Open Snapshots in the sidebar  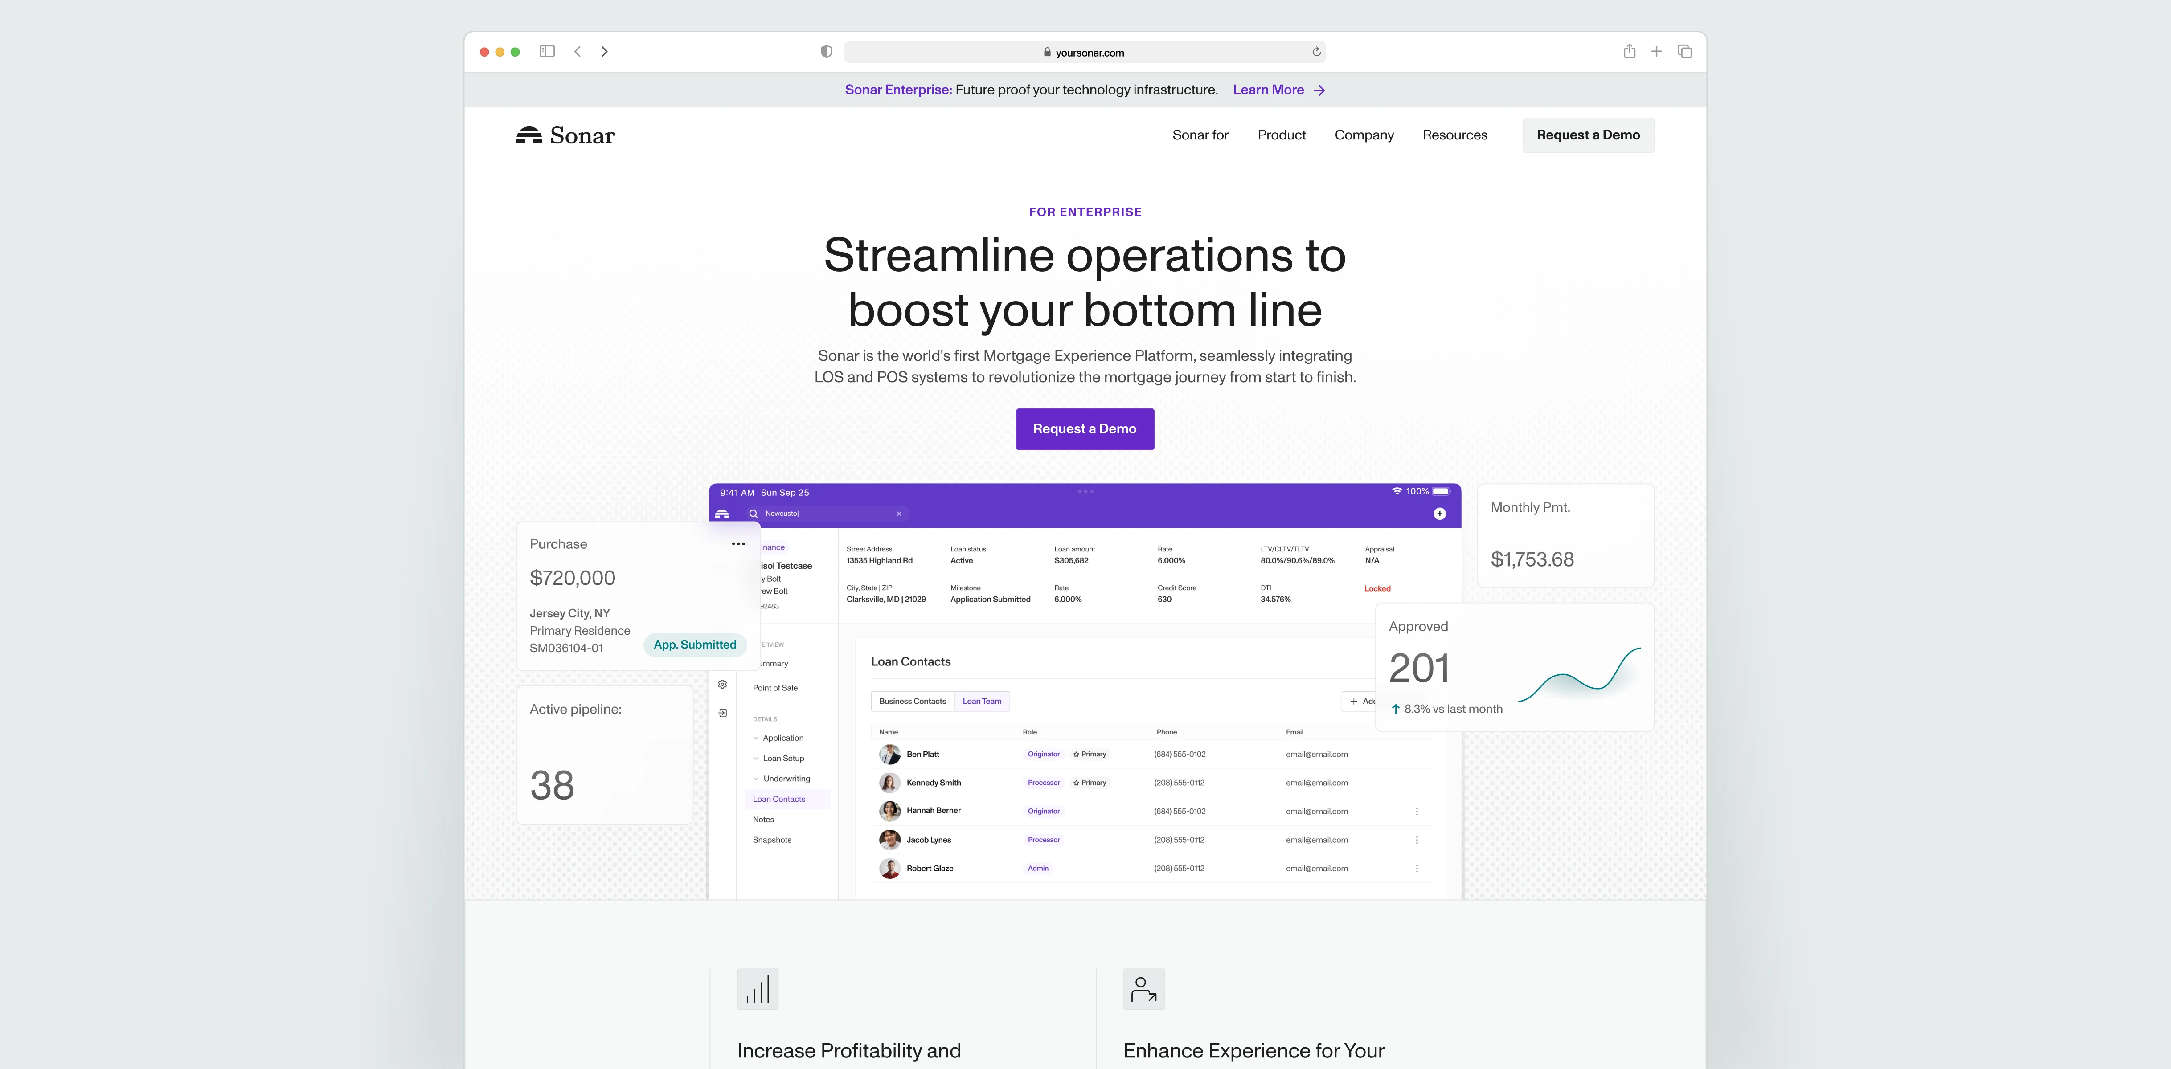[x=772, y=840]
